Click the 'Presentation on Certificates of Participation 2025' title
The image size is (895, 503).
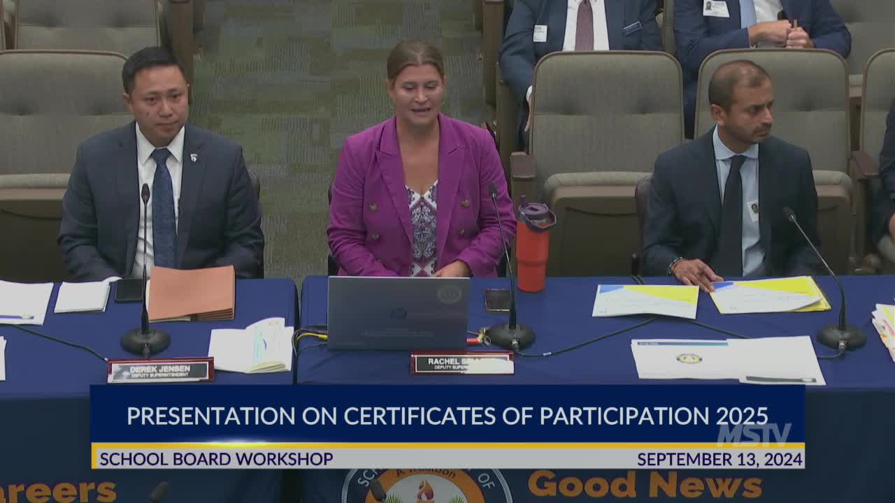[447, 416]
